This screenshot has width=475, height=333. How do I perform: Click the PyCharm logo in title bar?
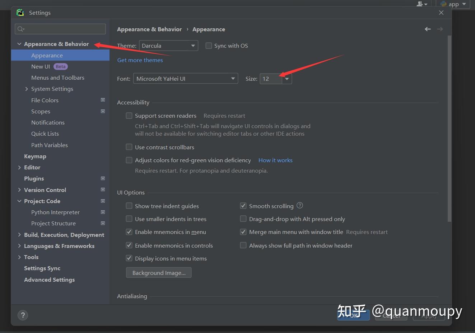tap(20, 13)
